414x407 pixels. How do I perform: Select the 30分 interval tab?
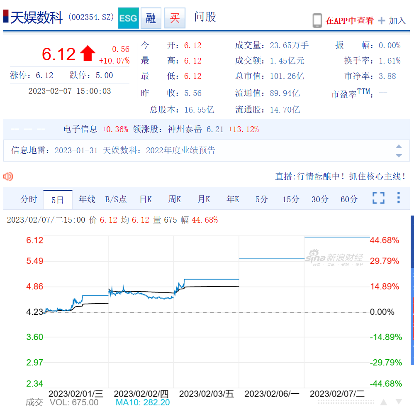point(320,199)
